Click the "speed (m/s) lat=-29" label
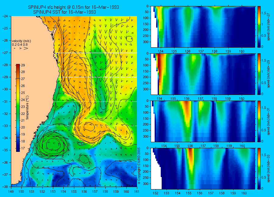 pyautogui.click(x=269, y=74)
